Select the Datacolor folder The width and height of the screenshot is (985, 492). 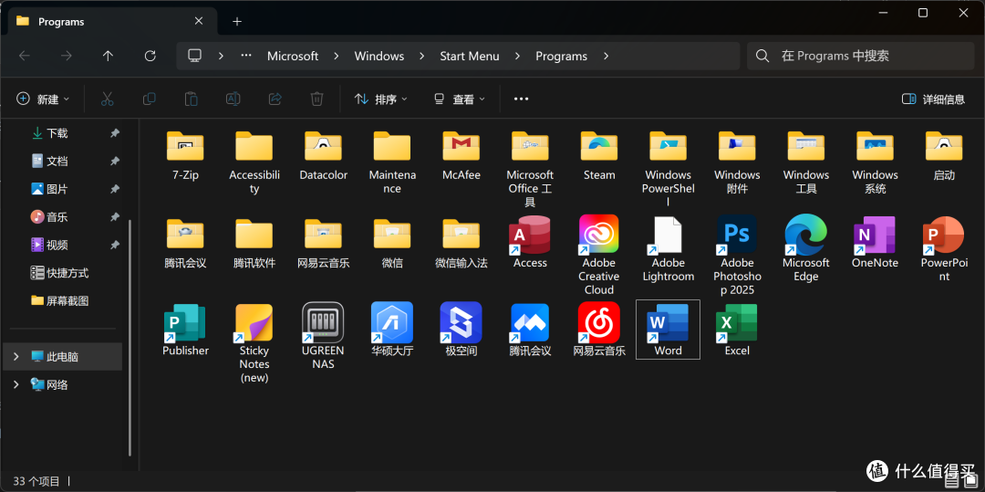point(323,155)
